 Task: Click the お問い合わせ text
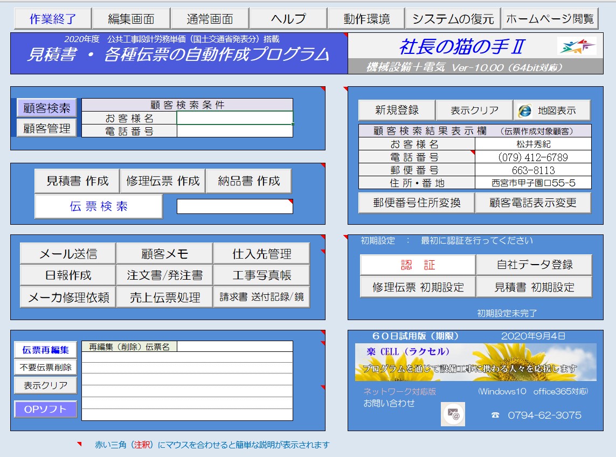click(389, 403)
